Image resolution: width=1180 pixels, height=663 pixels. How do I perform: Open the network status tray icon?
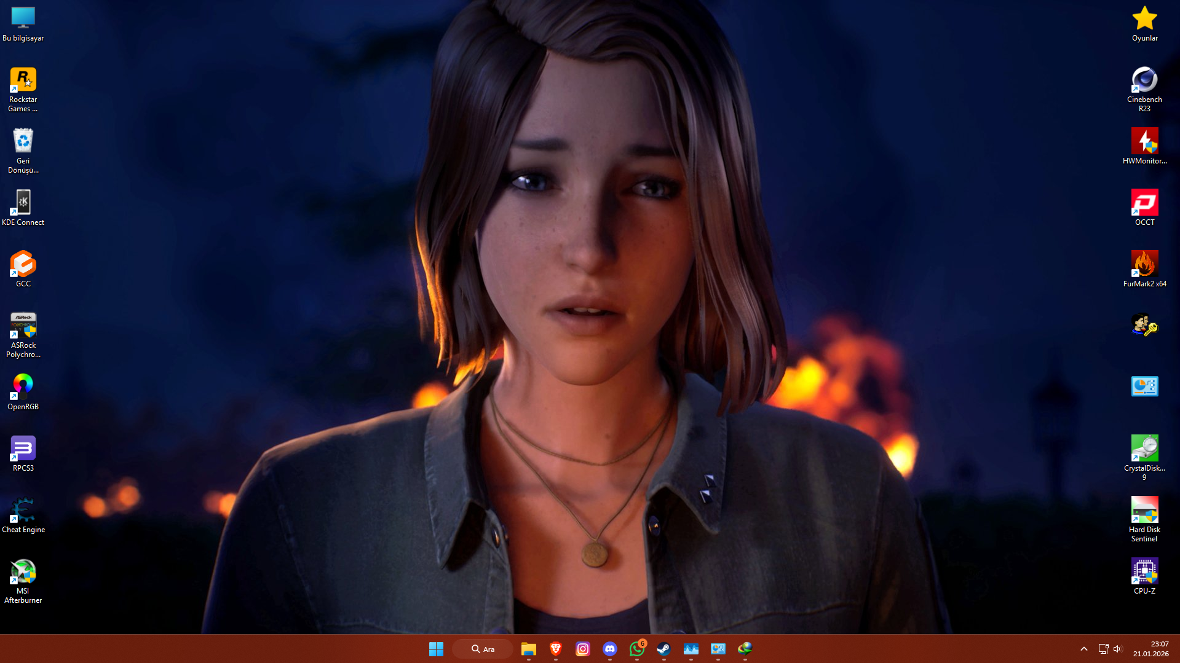point(1103,649)
